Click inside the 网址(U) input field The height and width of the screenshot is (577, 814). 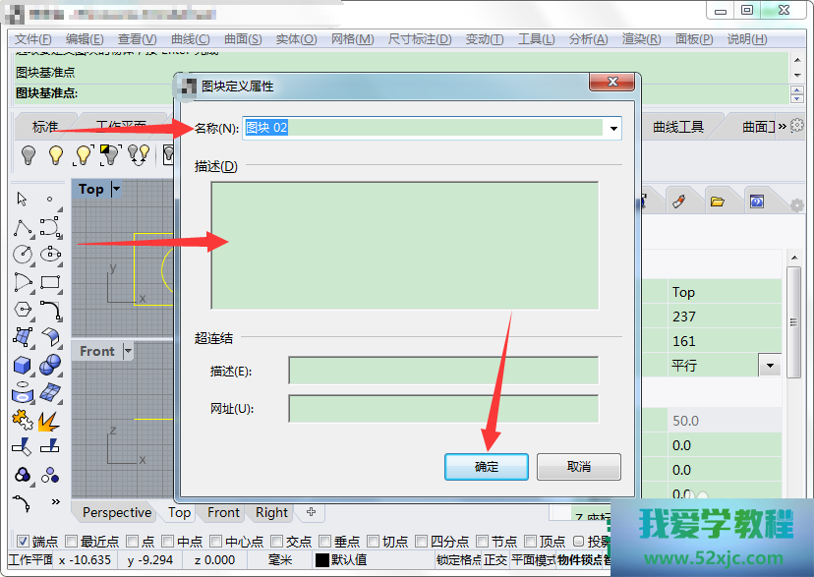pos(442,408)
